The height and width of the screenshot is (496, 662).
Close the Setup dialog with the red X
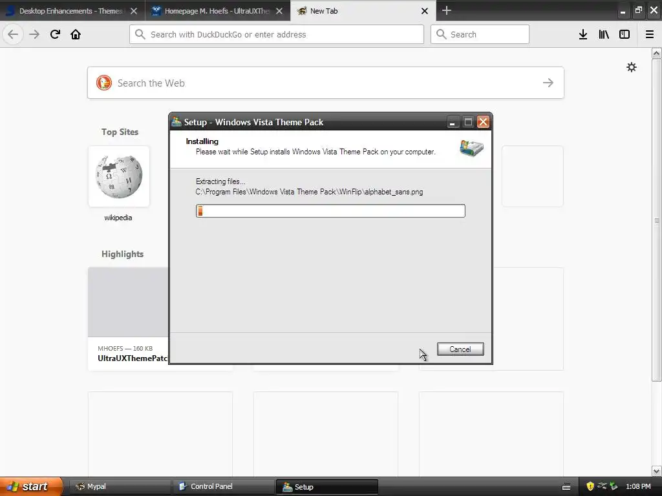tap(483, 122)
